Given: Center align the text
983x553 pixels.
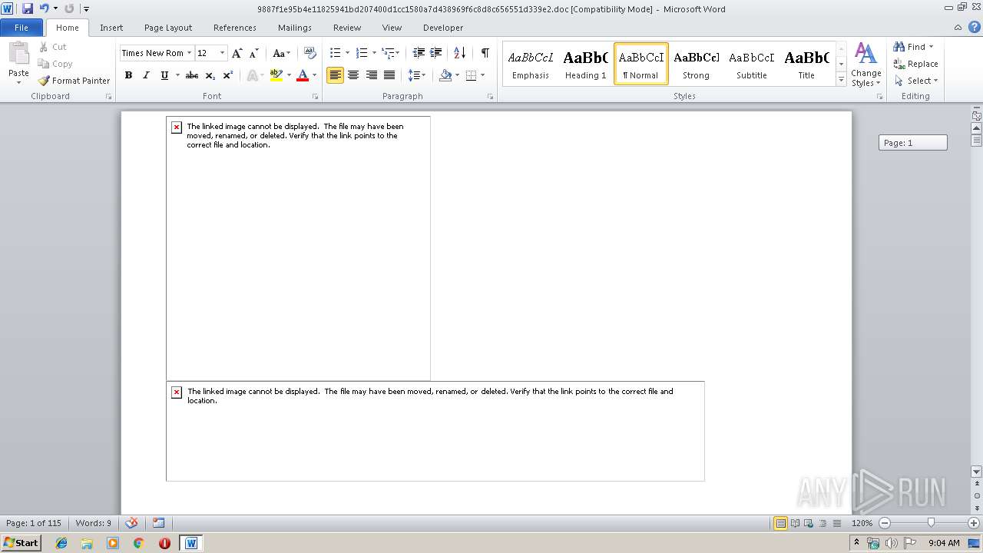Looking at the screenshot, I should [x=353, y=75].
